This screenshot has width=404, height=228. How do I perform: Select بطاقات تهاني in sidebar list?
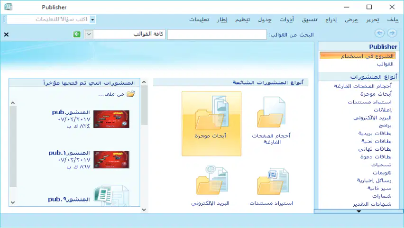tap(375, 149)
